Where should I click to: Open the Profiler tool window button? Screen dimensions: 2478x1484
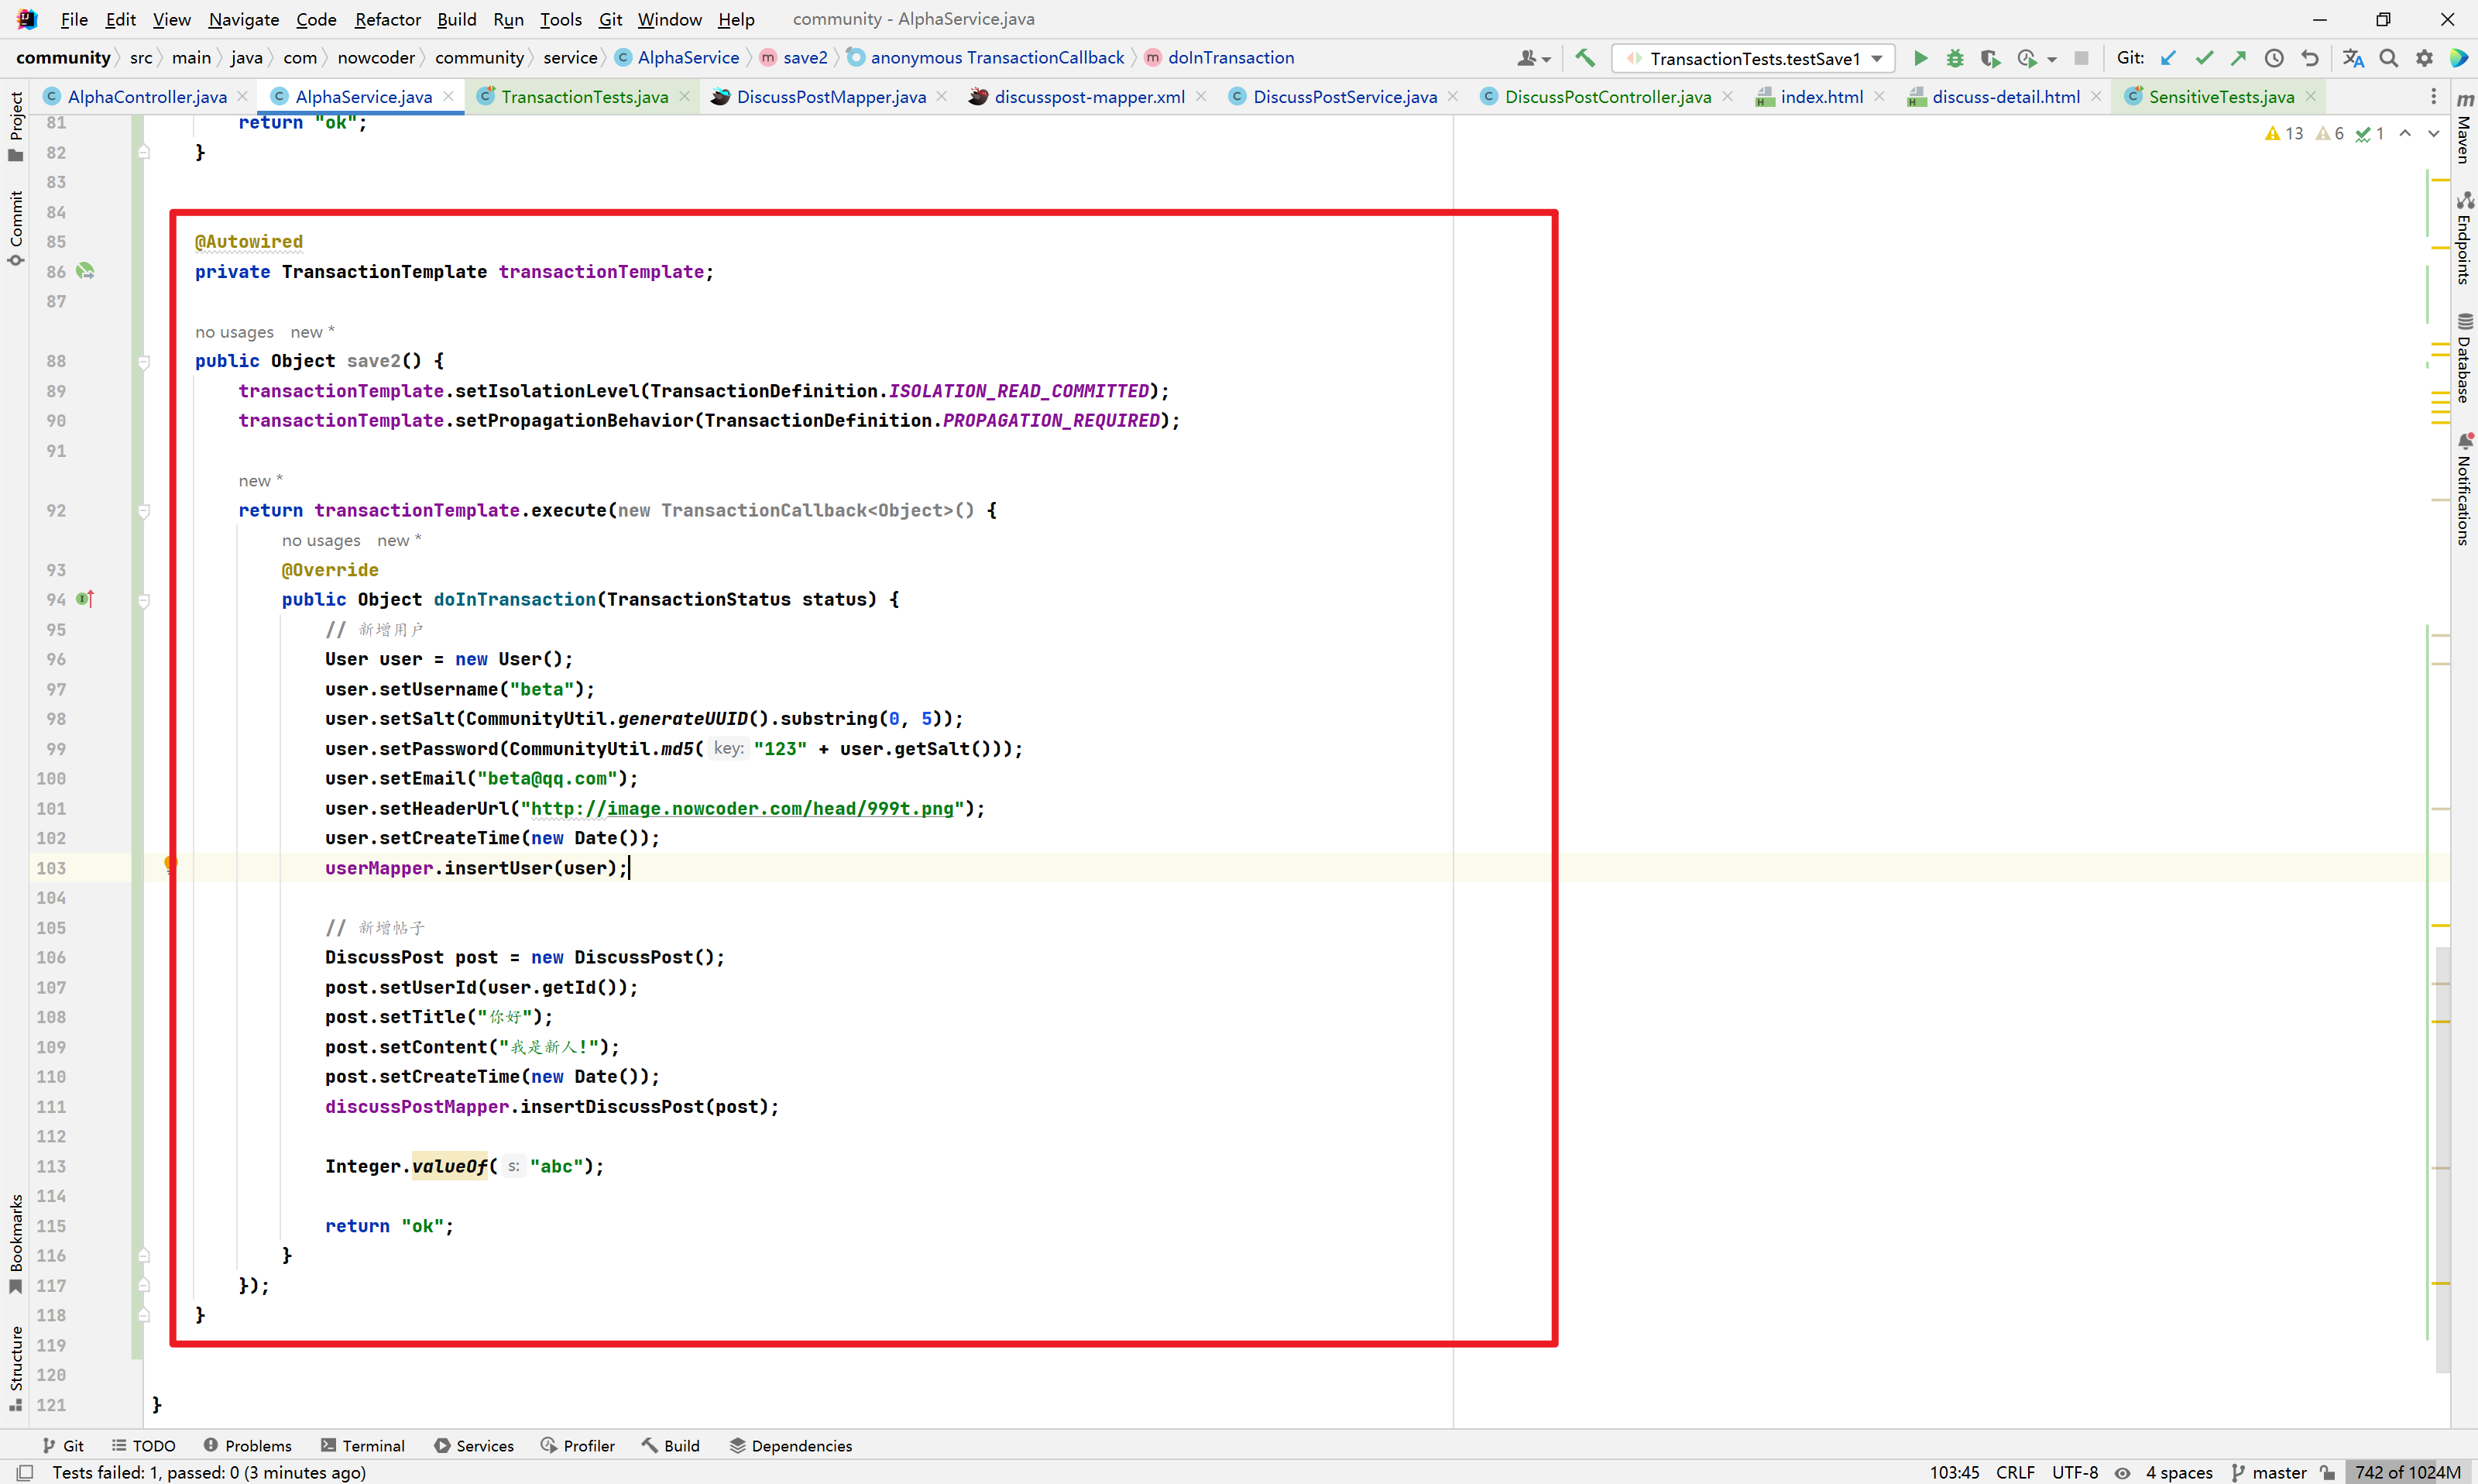tap(578, 1445)
